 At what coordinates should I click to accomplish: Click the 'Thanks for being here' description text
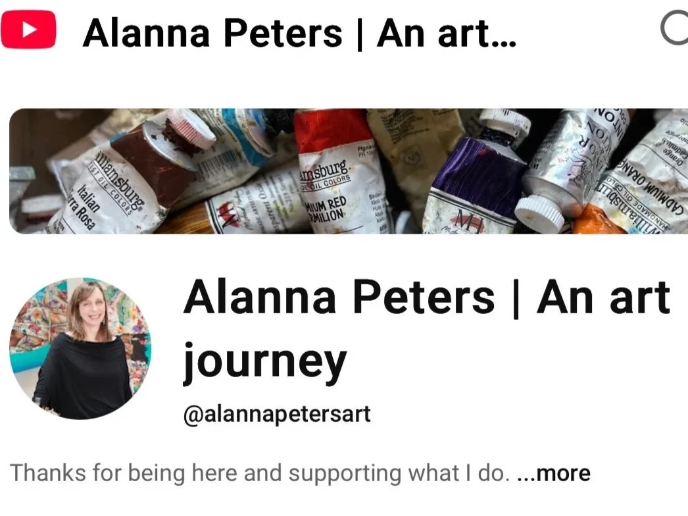[260, 473]
